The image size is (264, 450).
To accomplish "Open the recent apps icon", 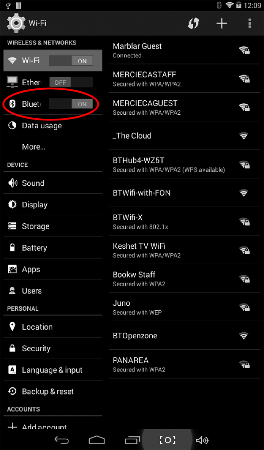I will click(x=132, y=440).
